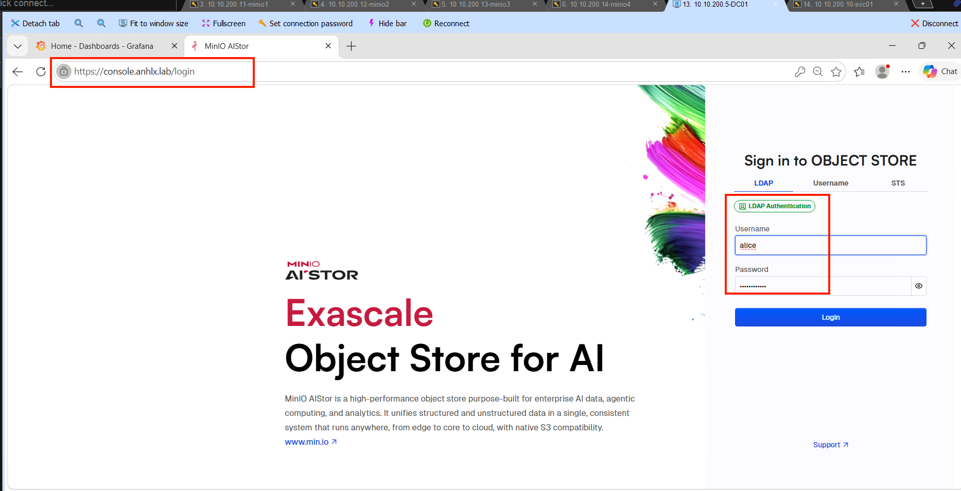Go back to the previous page
Image resolution: width=961 pixels, height=491 pixels.
[18, 71]
